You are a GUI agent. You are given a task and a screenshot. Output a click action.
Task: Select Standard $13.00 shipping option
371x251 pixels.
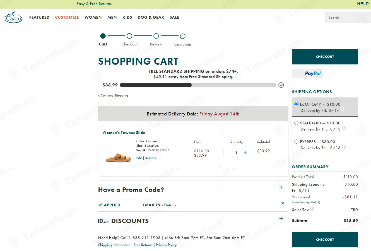(x=297, y=123)
